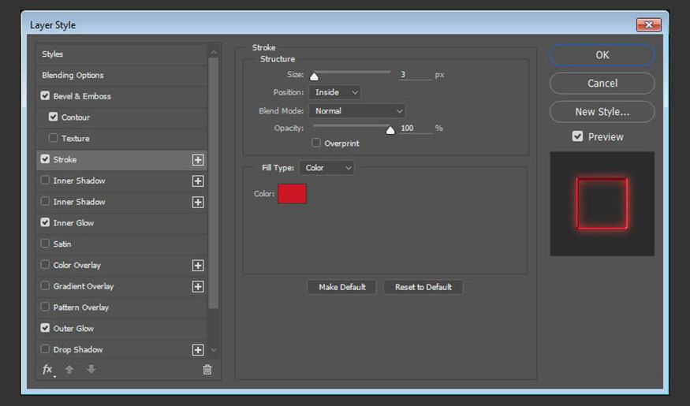Enable the second Inner Shadow checkbox
The image size is (690, 406).
[45, 201]
